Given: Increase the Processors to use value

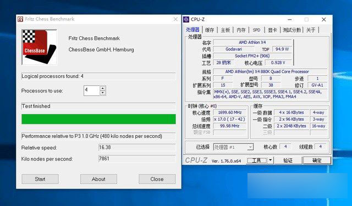Looking at the screenshot, I should (x=103, y=88).
